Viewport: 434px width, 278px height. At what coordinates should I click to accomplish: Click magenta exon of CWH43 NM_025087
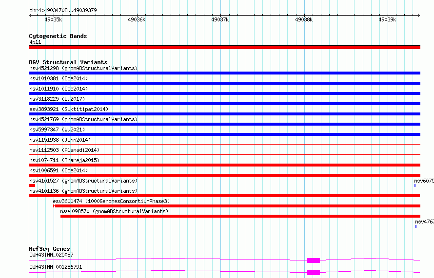pos(314,260)
